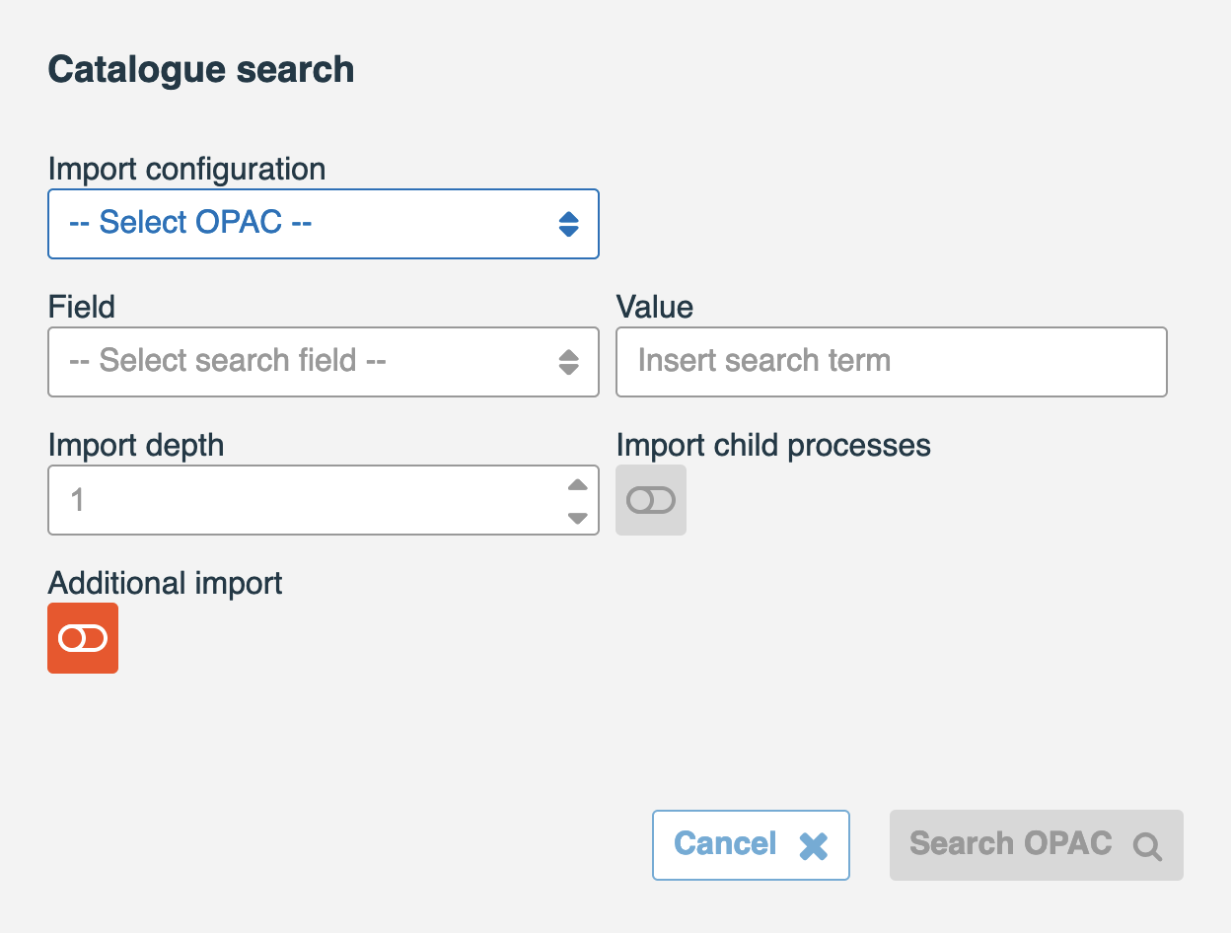Click the magnifier icon on Search OPAC
Viewport: 1231px width, 933px height.
point(1147,846)
